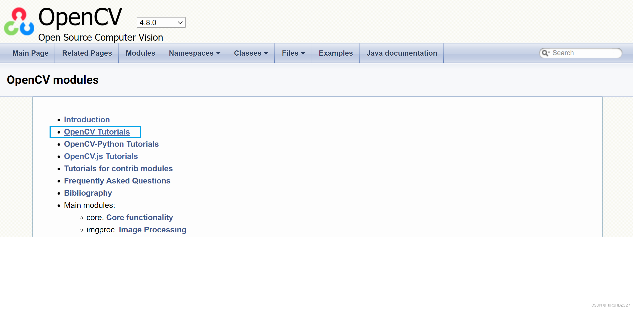Go to Main Page tab
Image resolution: width=634 pixels, height=309 pixels.
[x=31, y=53]
